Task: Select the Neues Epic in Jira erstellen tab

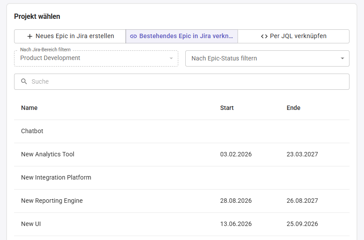Action: (70, 36)
